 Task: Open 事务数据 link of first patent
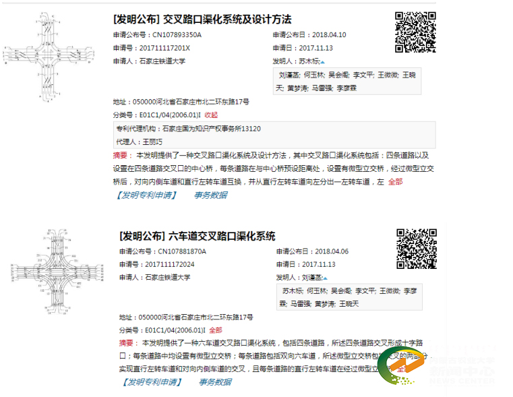click(210, 195)
